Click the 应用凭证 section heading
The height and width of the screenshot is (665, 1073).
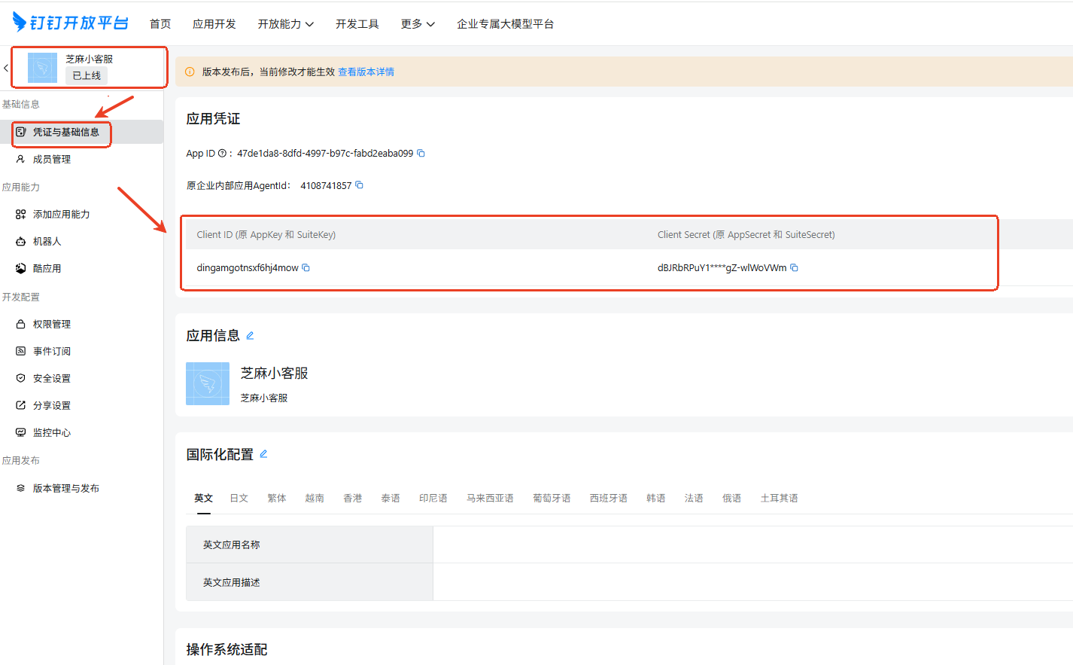click(214, 118)
